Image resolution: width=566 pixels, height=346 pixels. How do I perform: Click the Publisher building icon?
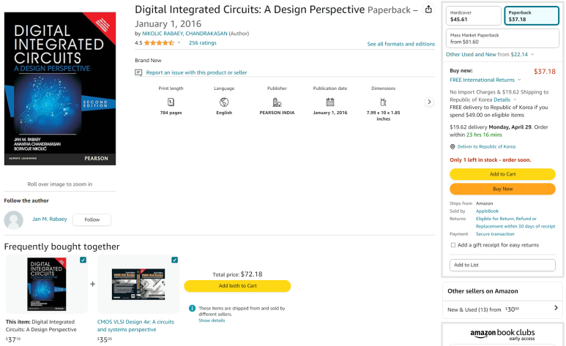[277, 102]
